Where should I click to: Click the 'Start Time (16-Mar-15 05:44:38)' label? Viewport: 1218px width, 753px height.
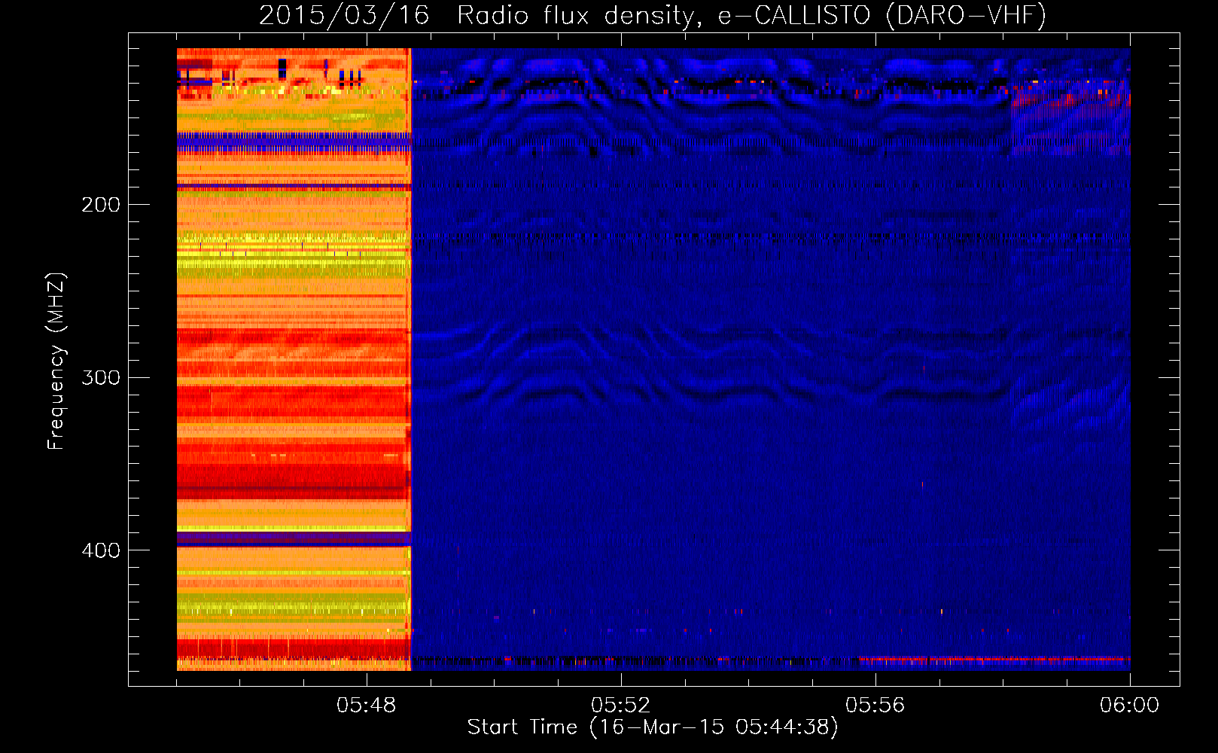(x=652, y=727)
